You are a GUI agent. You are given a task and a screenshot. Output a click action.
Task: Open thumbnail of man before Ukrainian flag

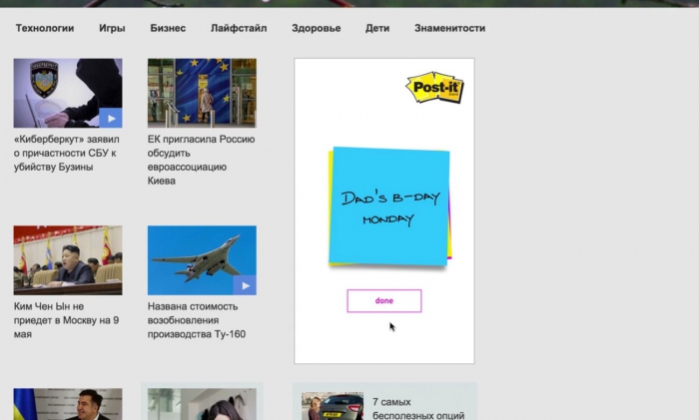click(x=68, y=404)
